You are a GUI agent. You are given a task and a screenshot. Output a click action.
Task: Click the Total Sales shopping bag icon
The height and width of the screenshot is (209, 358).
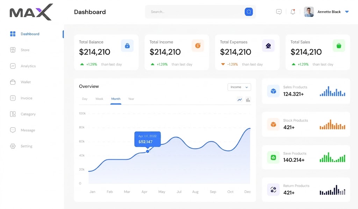click(x=339, y=46)
